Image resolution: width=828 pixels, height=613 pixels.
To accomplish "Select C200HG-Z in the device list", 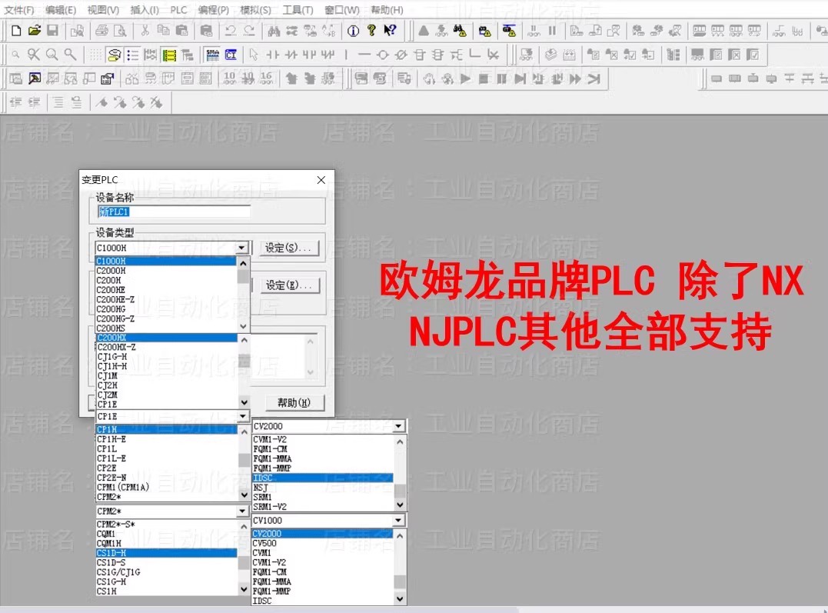I will coord(166,318).
